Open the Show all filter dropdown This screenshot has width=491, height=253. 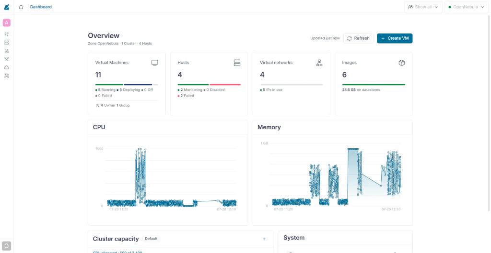click(x=423, y=7)
